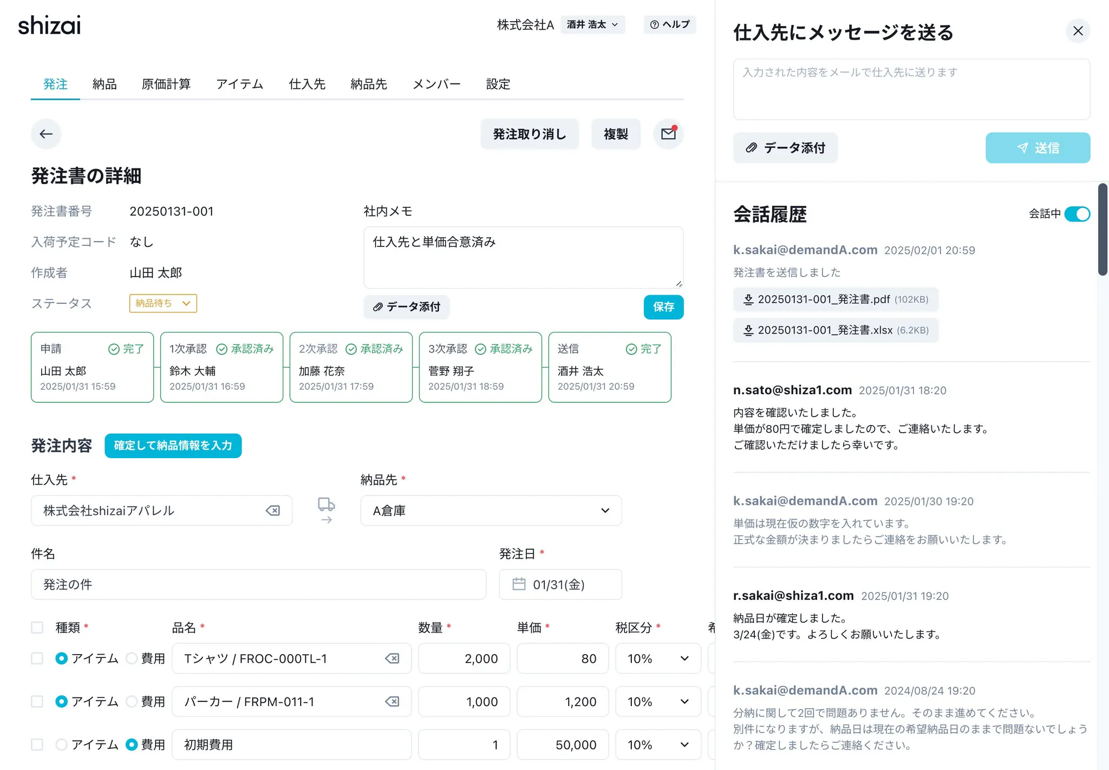Click the back arrow icon

coord(46,134)
